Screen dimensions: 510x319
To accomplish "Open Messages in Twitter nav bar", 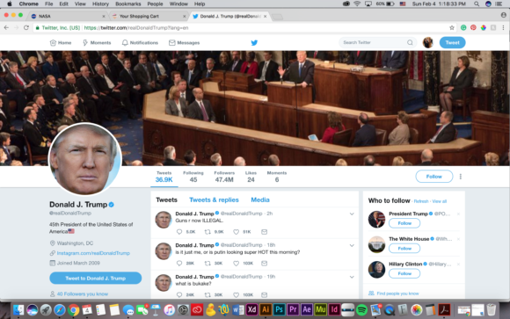I will tap(184, 42).
